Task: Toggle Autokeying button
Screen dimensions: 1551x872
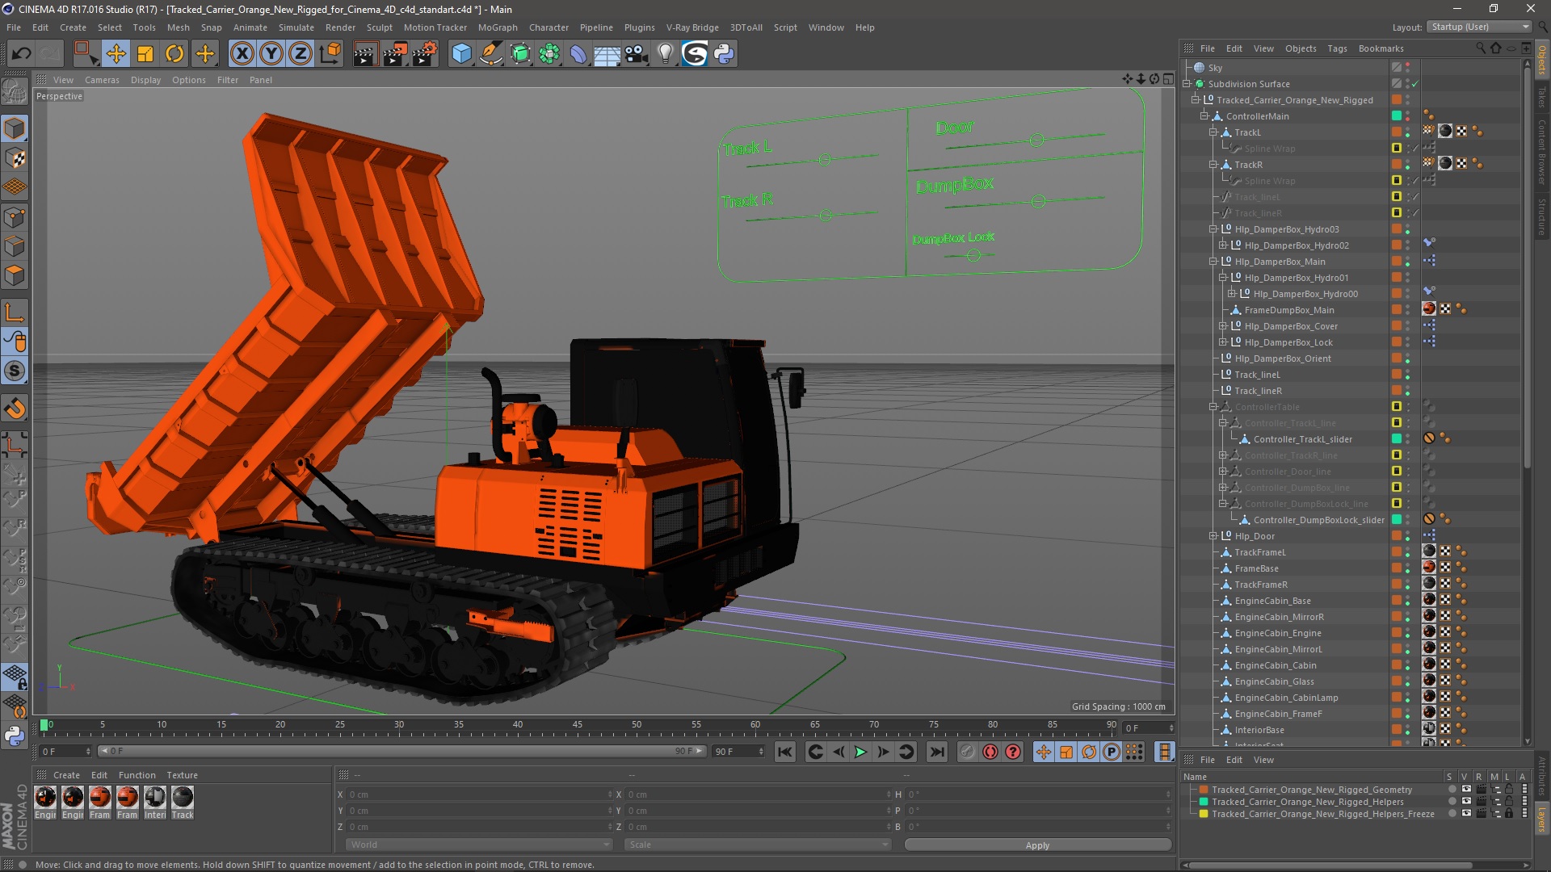Action: point(990,752)
